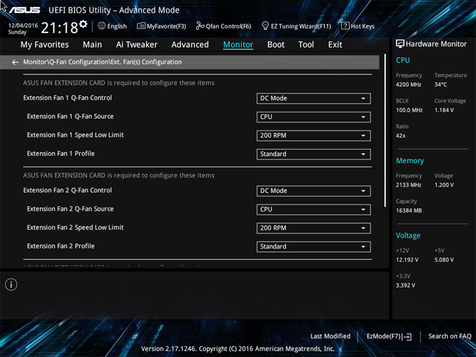476x357 pixels.
Task: Click the globe language icon
Action: [x=102, y=26]
